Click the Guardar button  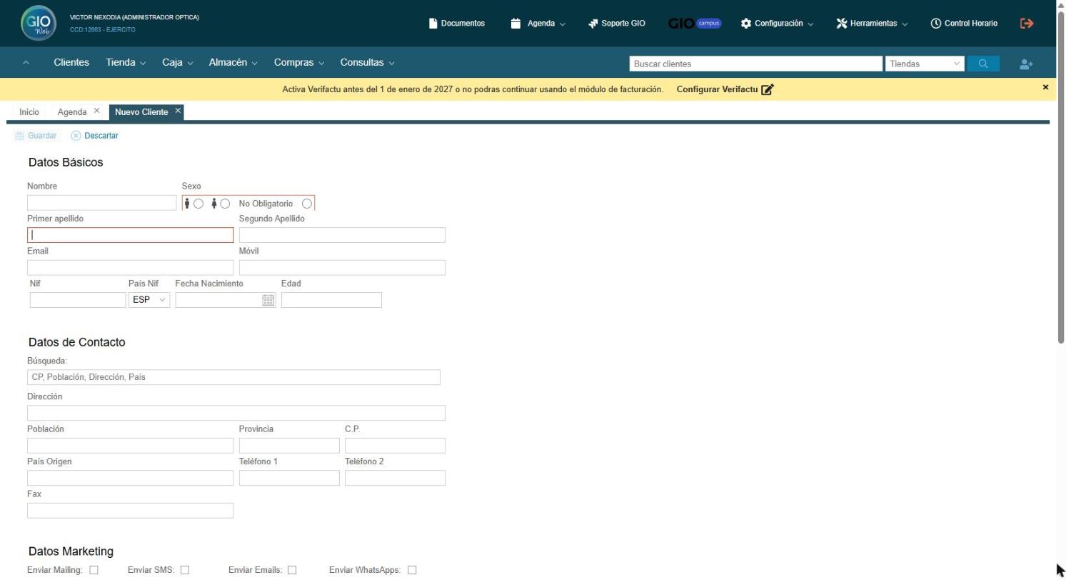tap(36, 136)
